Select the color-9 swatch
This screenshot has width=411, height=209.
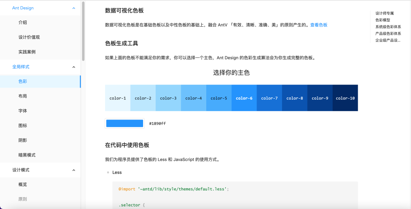point(320,98)
